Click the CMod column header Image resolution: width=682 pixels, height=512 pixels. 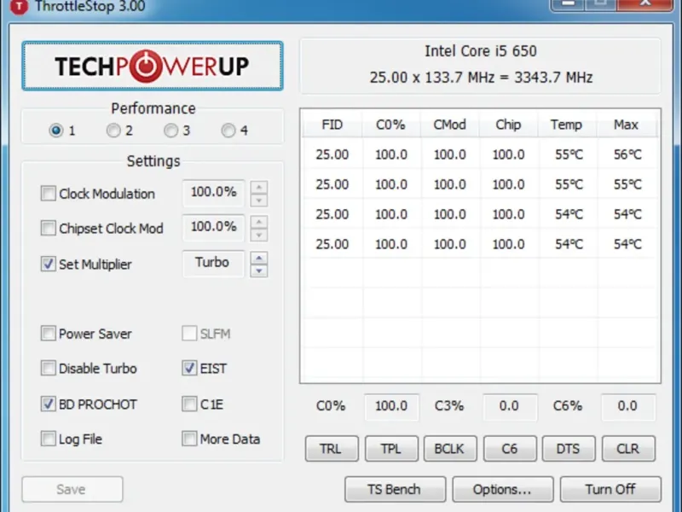click(450, 125)
